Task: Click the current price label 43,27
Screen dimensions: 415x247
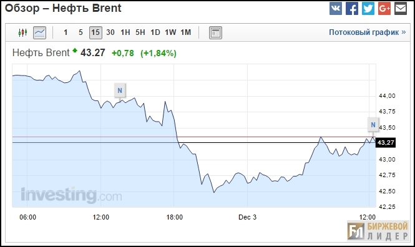Action: tap(386, 143)
